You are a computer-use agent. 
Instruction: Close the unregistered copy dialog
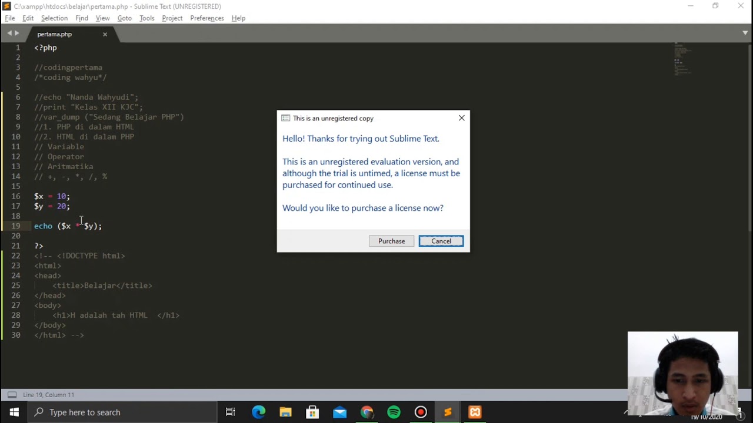[x=461, y=118]
